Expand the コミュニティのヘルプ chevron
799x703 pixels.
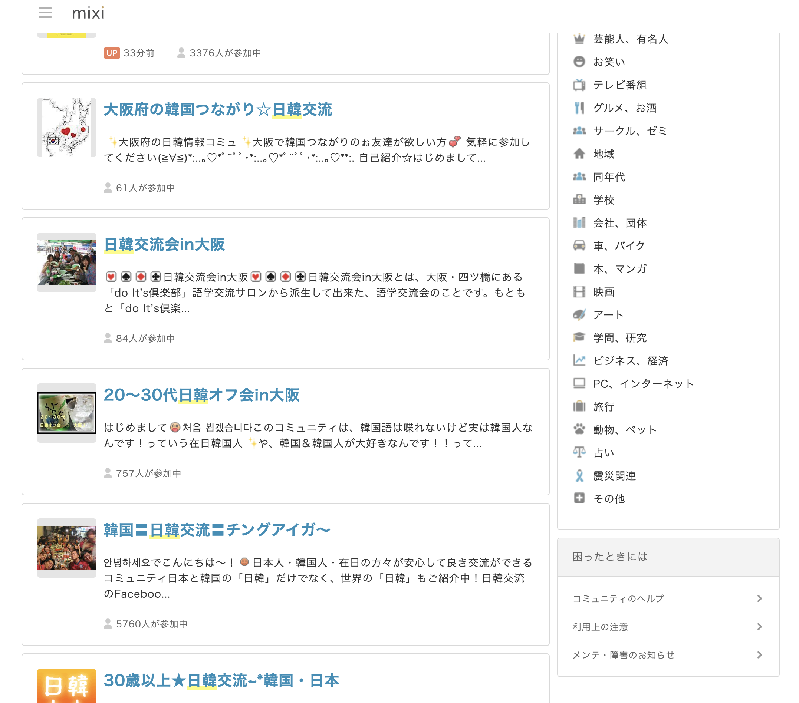pos(759,599)
